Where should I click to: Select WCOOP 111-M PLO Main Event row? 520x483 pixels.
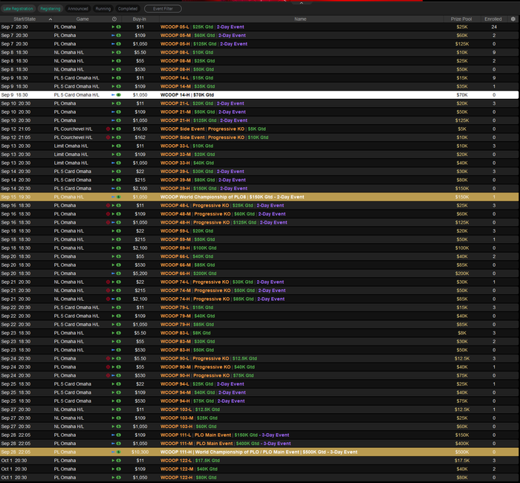[x=259, y=444]
